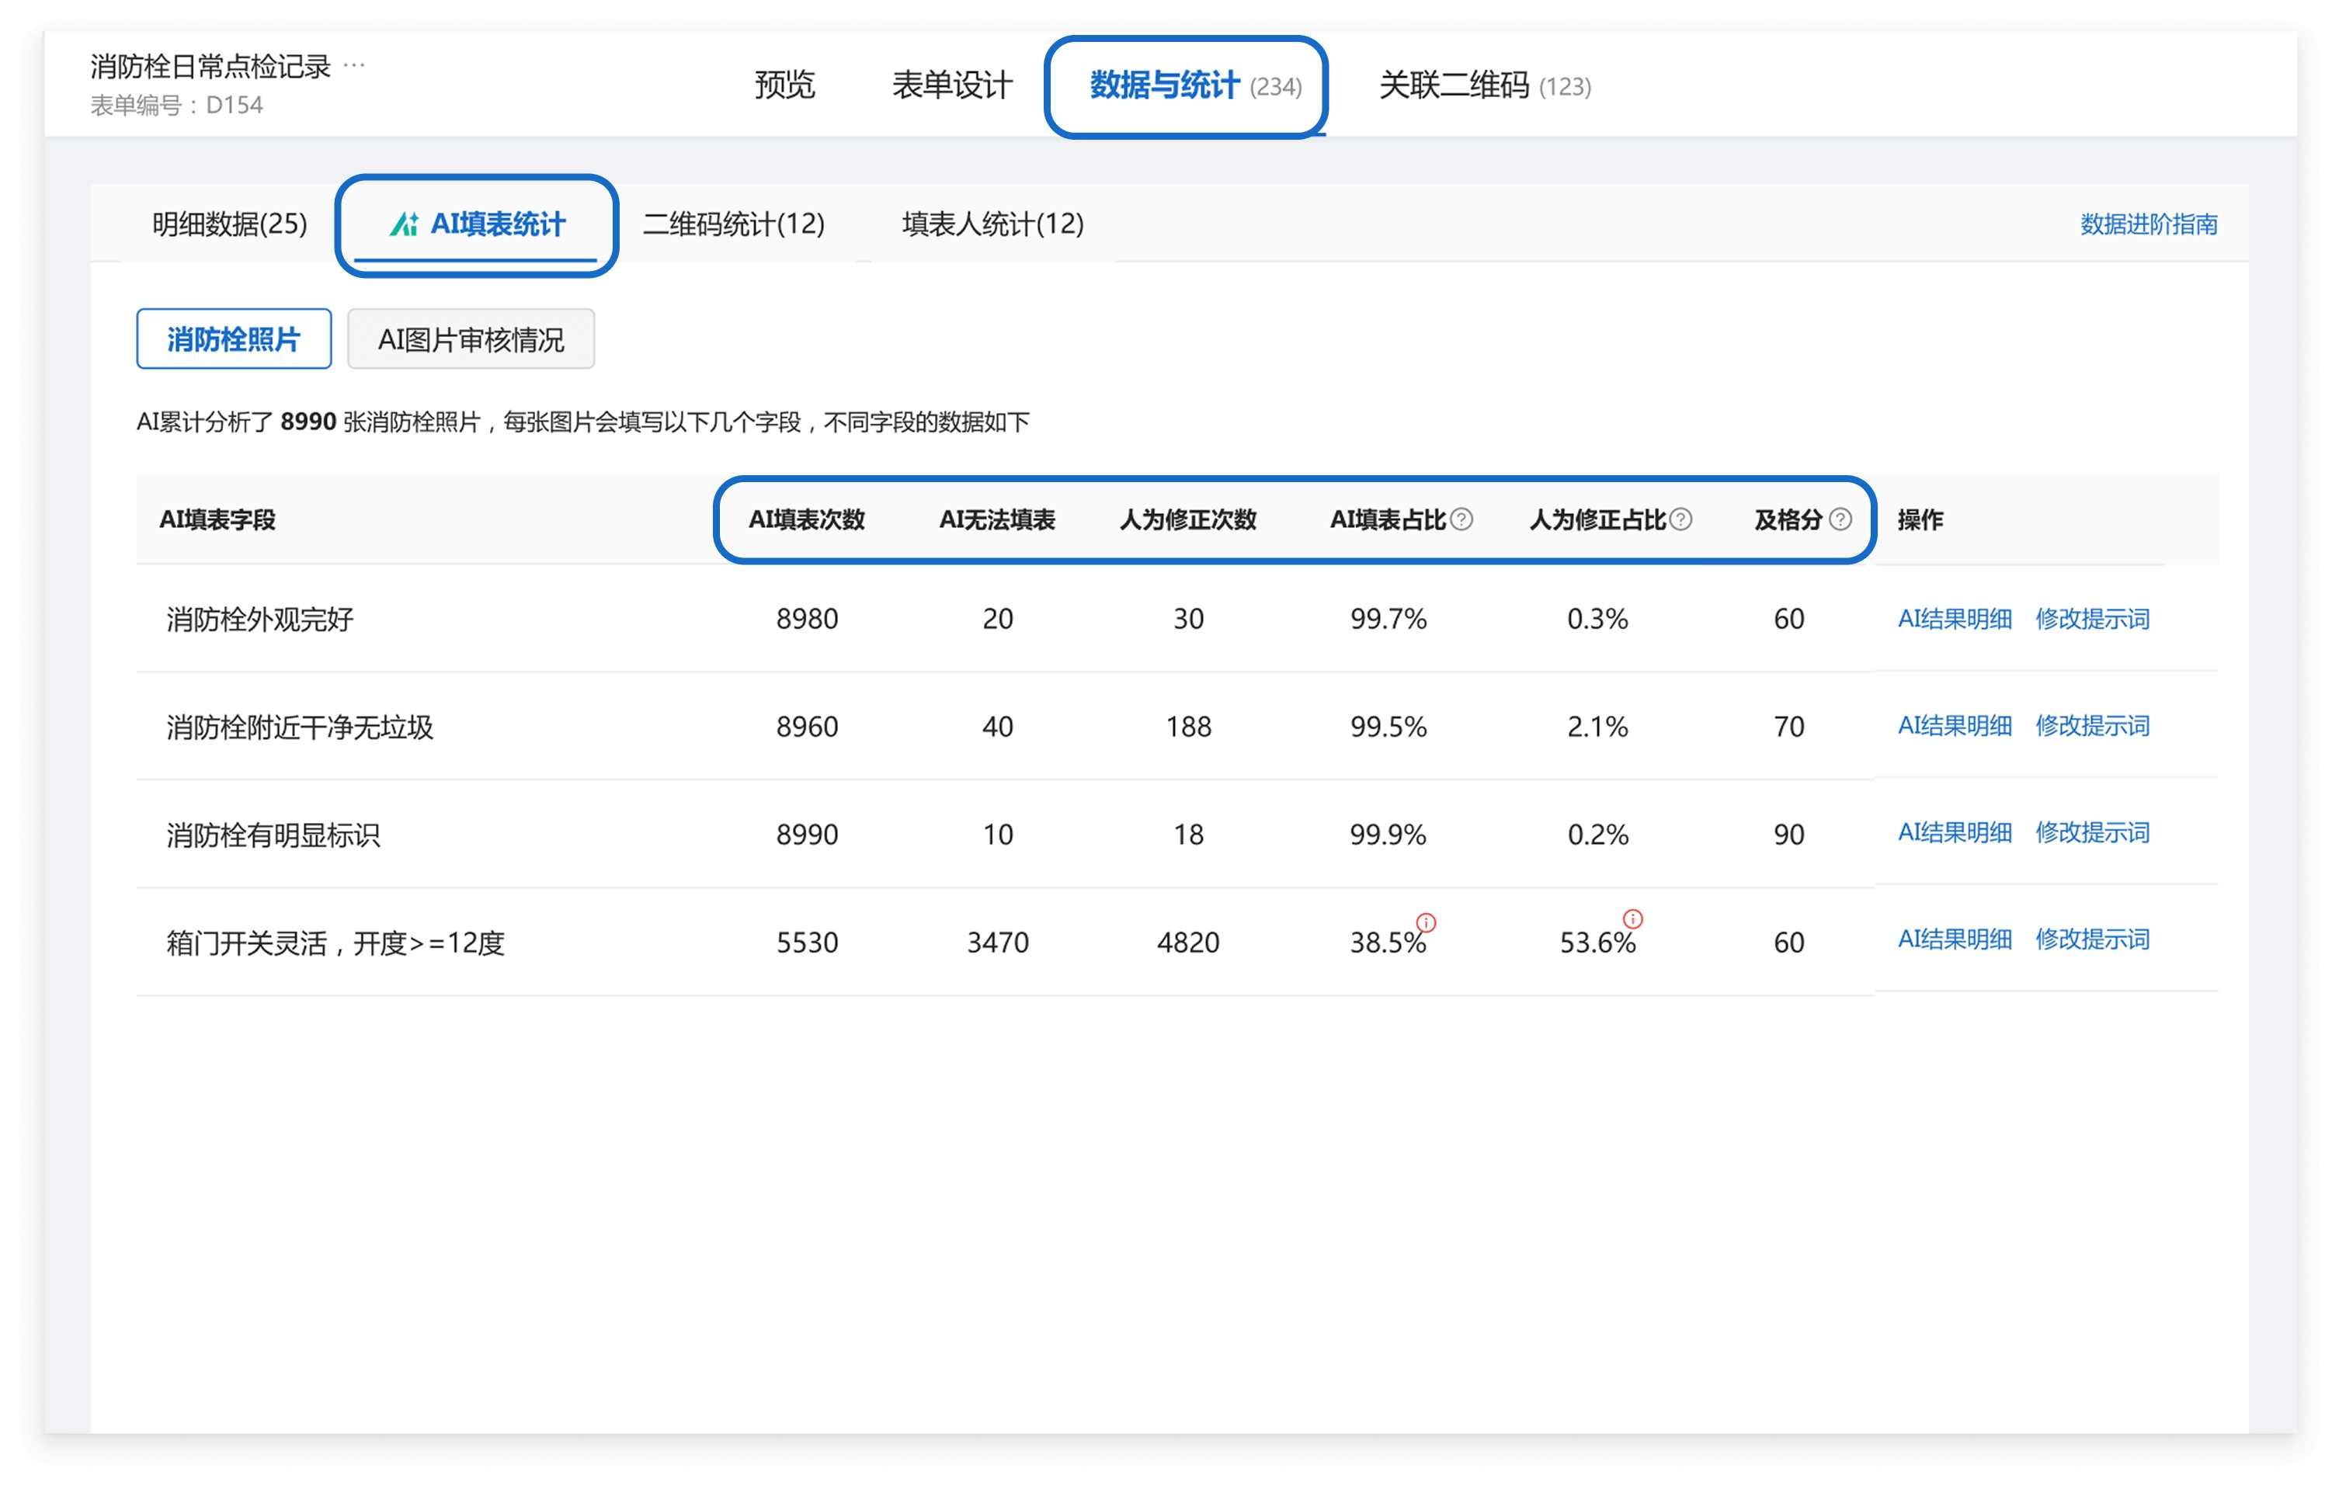Open the ellipsis menu beside form title

click(355, 65)
